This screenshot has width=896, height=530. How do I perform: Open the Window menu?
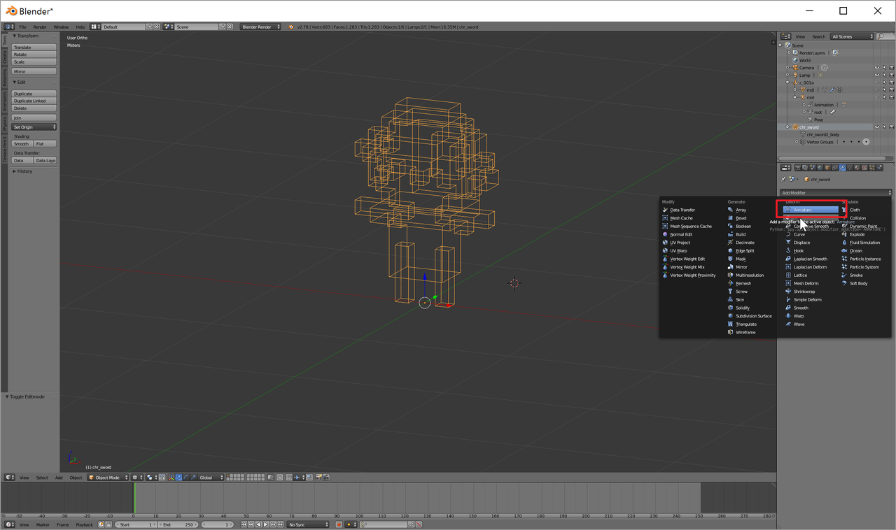click(61, 27)
